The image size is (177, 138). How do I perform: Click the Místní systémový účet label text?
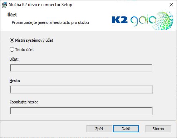tap(34, 40)
